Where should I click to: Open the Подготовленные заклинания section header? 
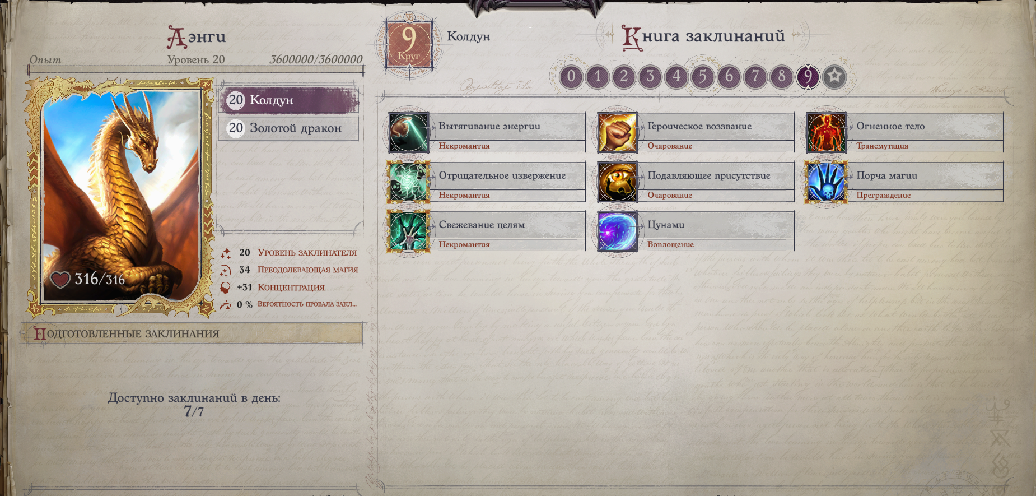[x=193, y=333]
